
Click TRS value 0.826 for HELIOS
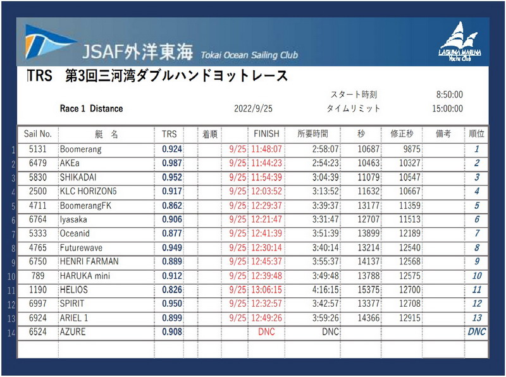pyautogui.click(x=172, y=290)
